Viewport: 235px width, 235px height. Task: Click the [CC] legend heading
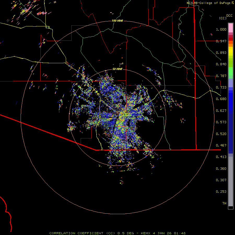click(x=223, y=18)
